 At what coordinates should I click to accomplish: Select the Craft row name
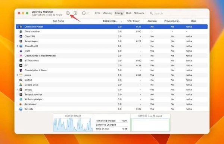click(x=27, y=51)
